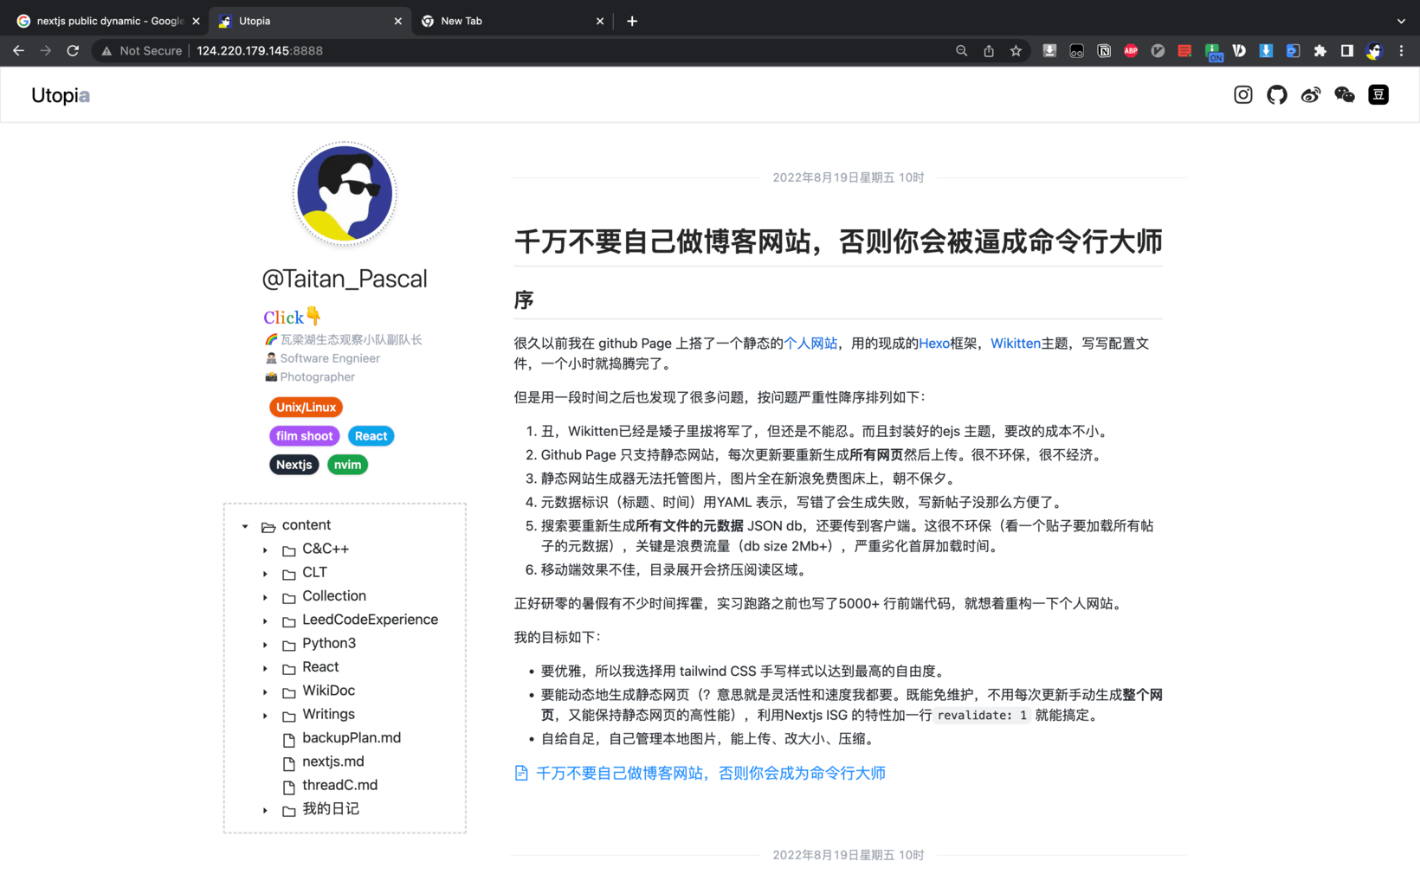Select the nvim tag
The image size is (1420, 887).
(347, 465)
